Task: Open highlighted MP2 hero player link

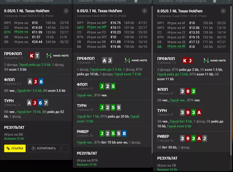Action: tap(97, 27)
